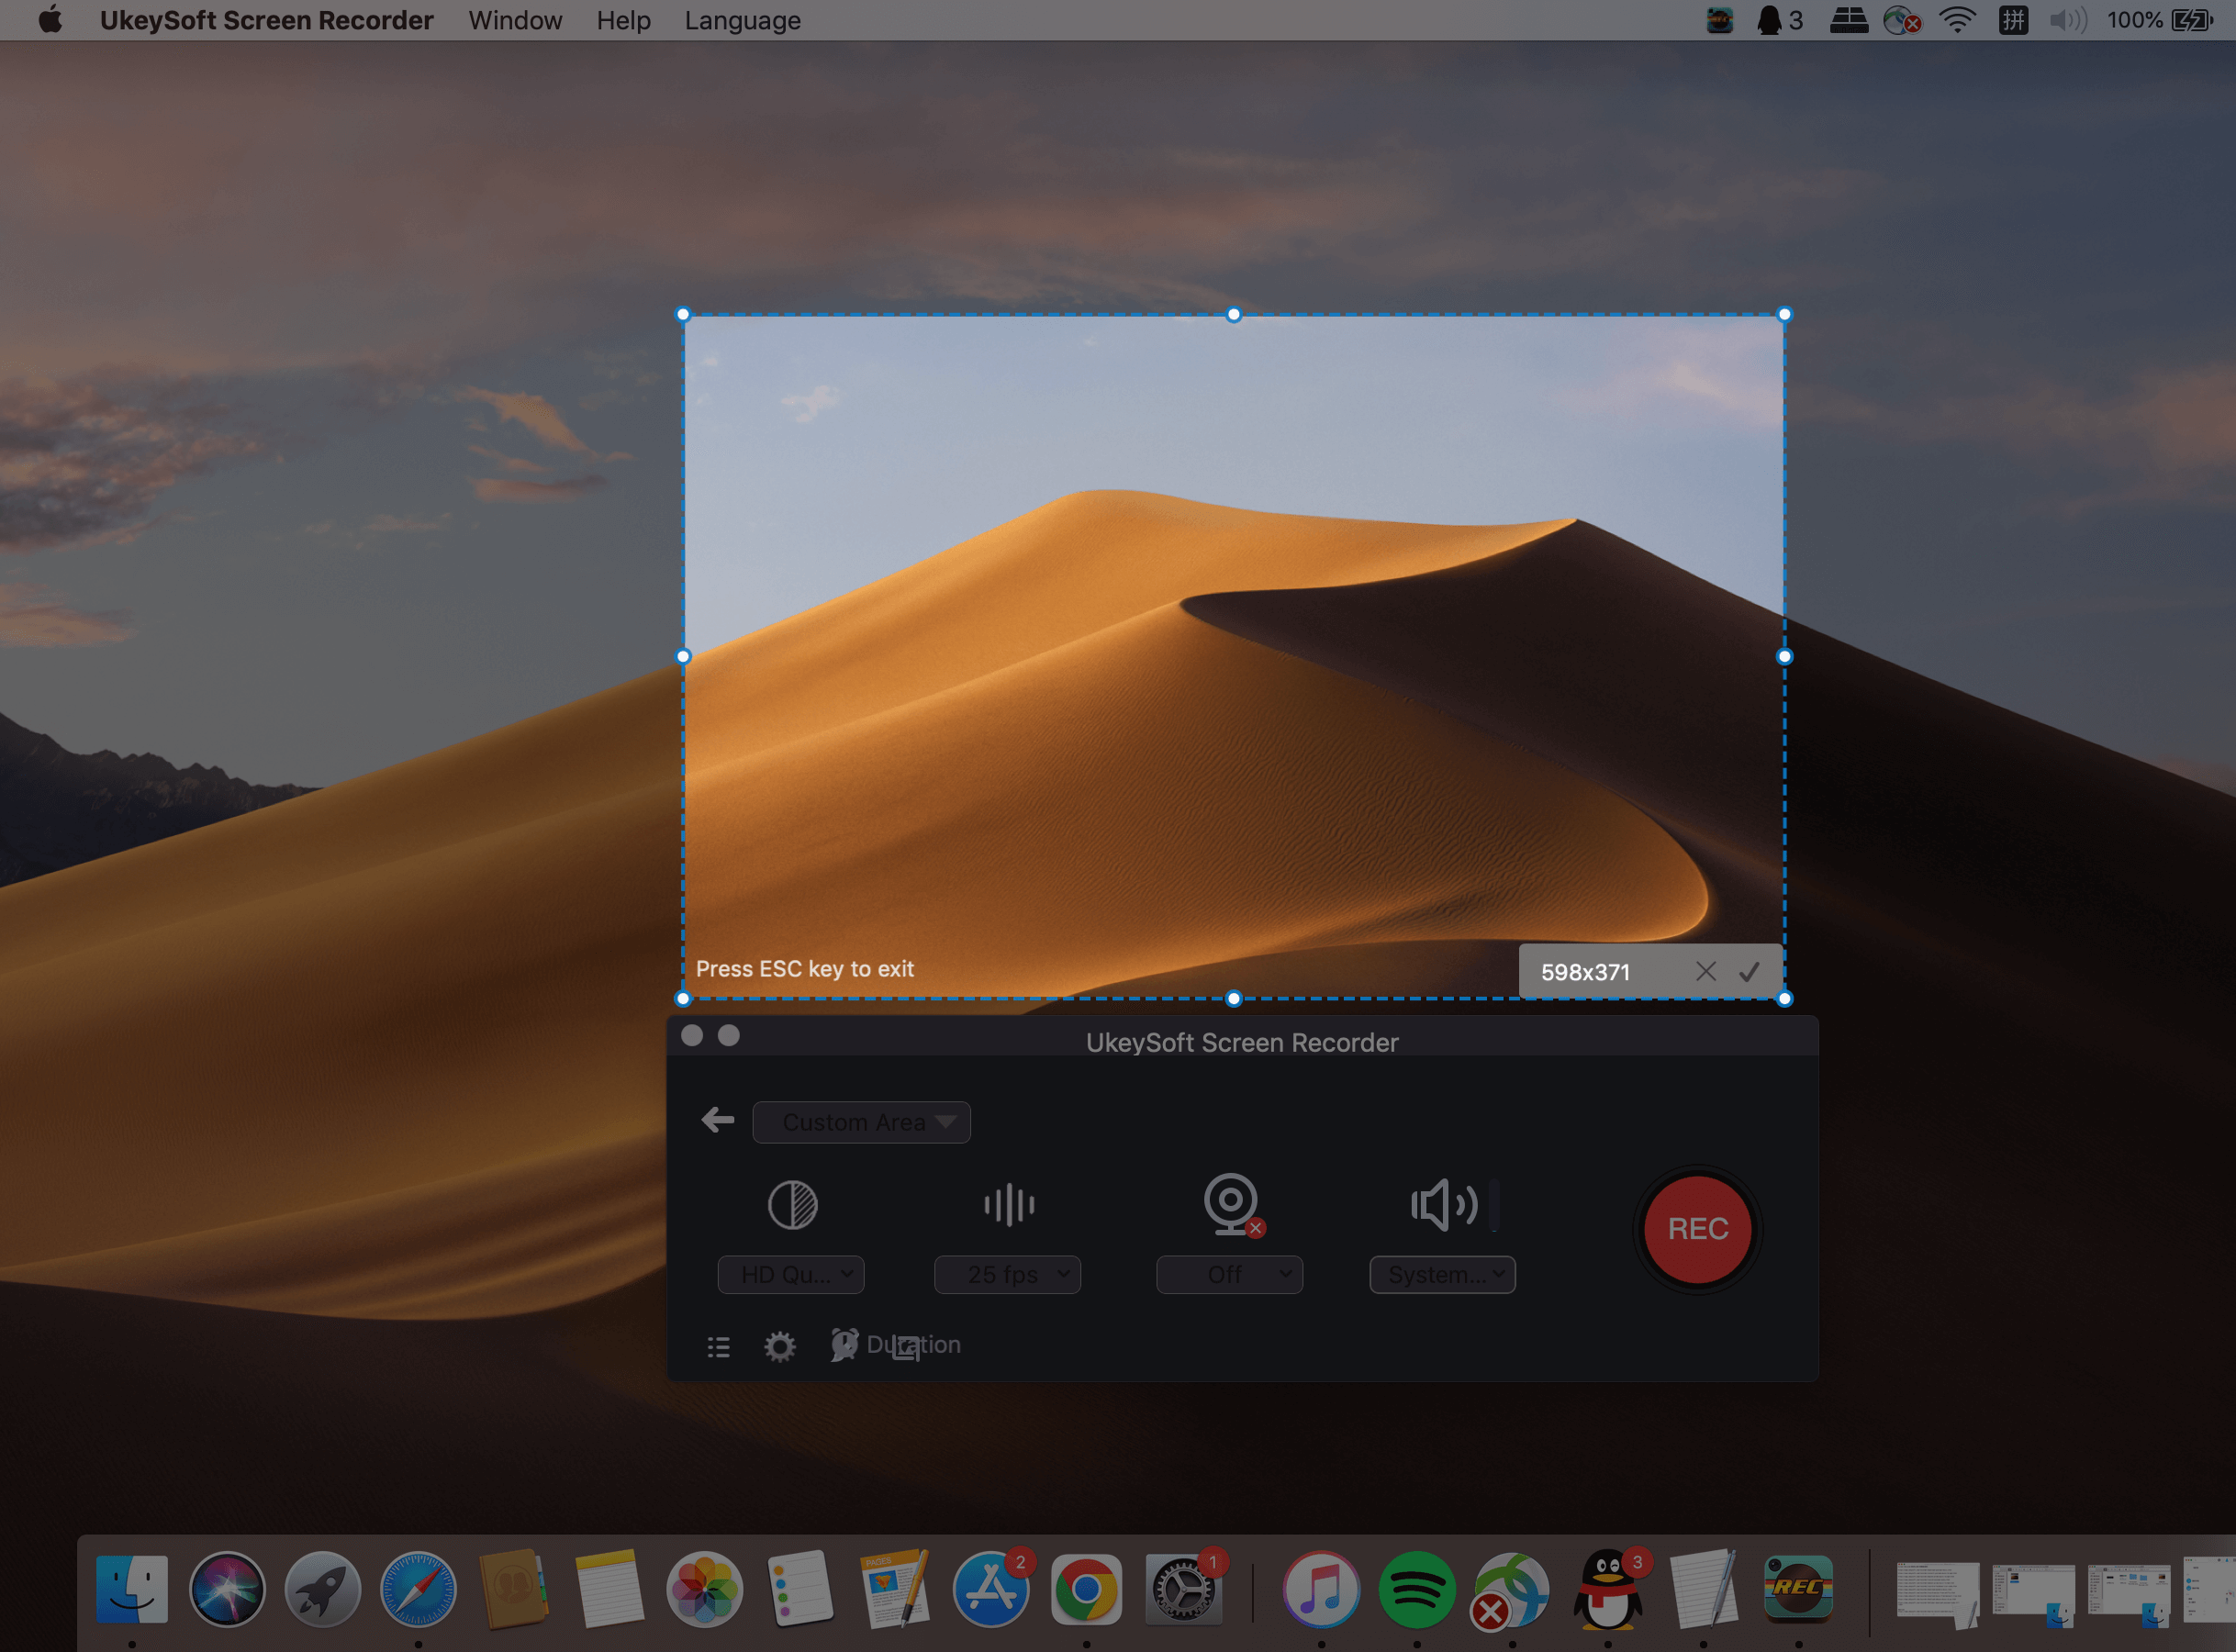Click the top-left selection corner handle
Image resolution: width=2236 pixels, height=1652 pixels.
click(x=683, y=314)
